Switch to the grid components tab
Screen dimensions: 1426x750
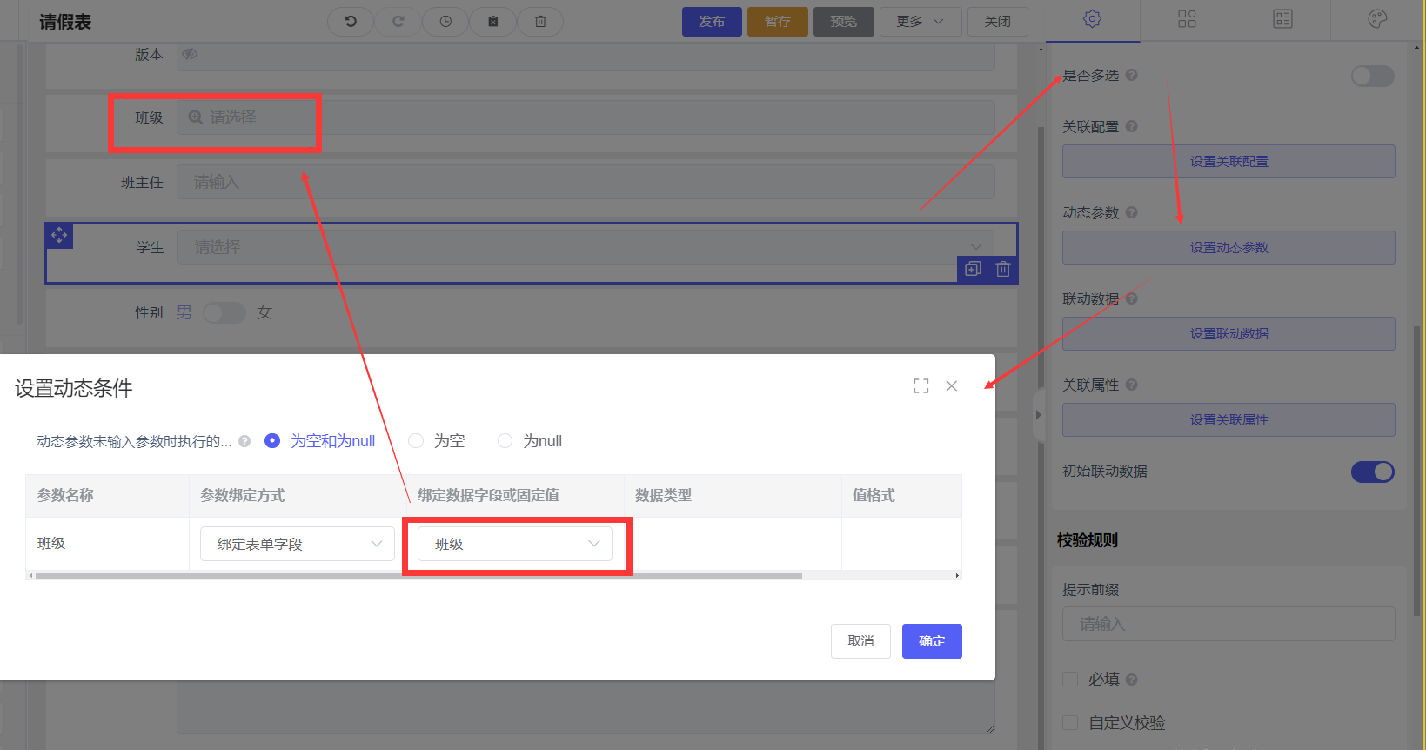(1187, 19)
